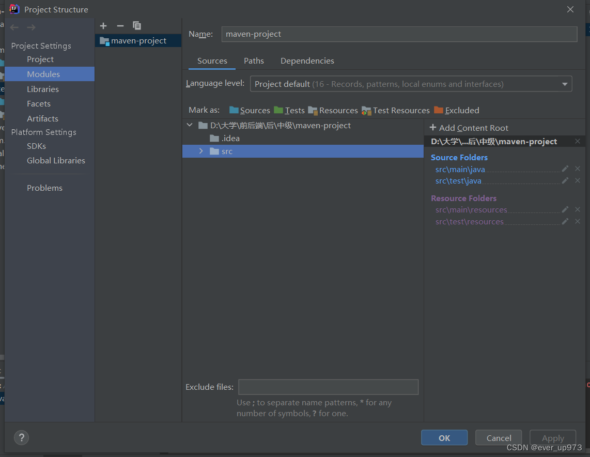Open Libraries settings
The height and width of the screenshot is (457, 590).
coord(42,89)
